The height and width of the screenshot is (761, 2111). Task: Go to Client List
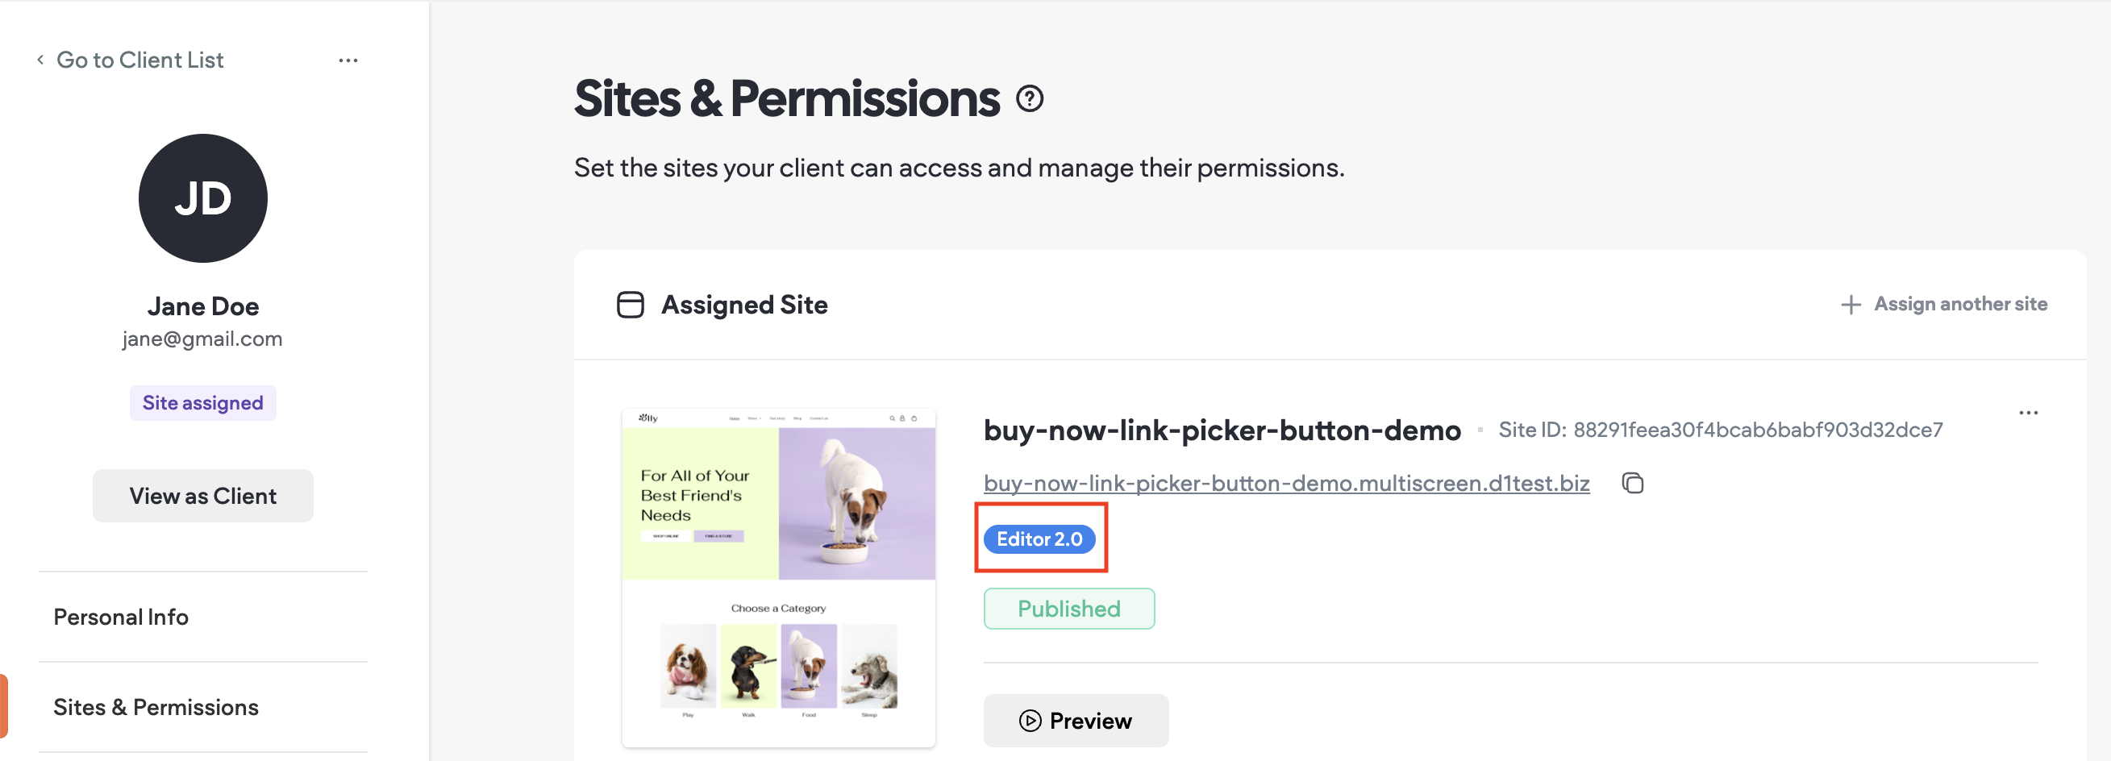tap(140, 60)
